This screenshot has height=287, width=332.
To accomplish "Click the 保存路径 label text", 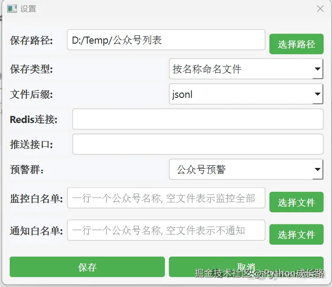I will [31, 41].
